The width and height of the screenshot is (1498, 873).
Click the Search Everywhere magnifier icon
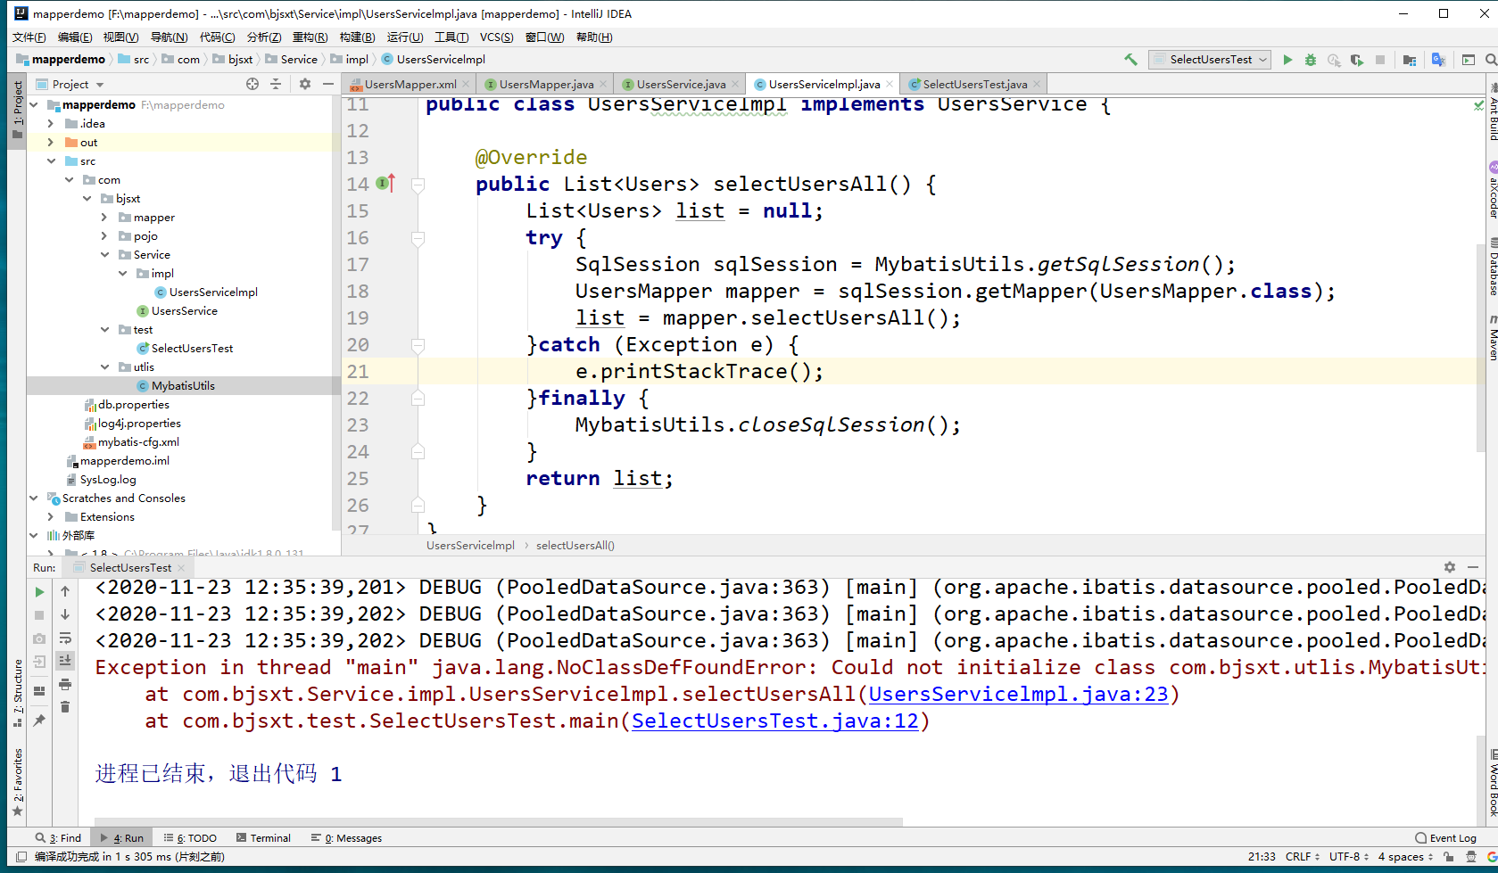click(x=1491, y=60)
